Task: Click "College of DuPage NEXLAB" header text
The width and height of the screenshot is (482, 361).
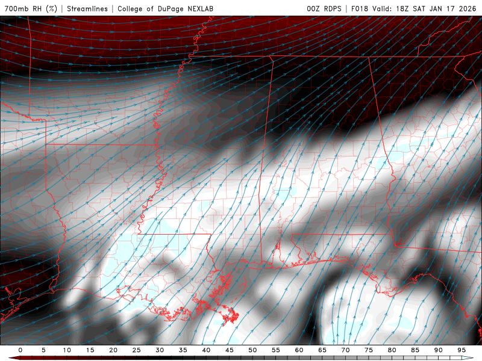Action: (165, 8)
